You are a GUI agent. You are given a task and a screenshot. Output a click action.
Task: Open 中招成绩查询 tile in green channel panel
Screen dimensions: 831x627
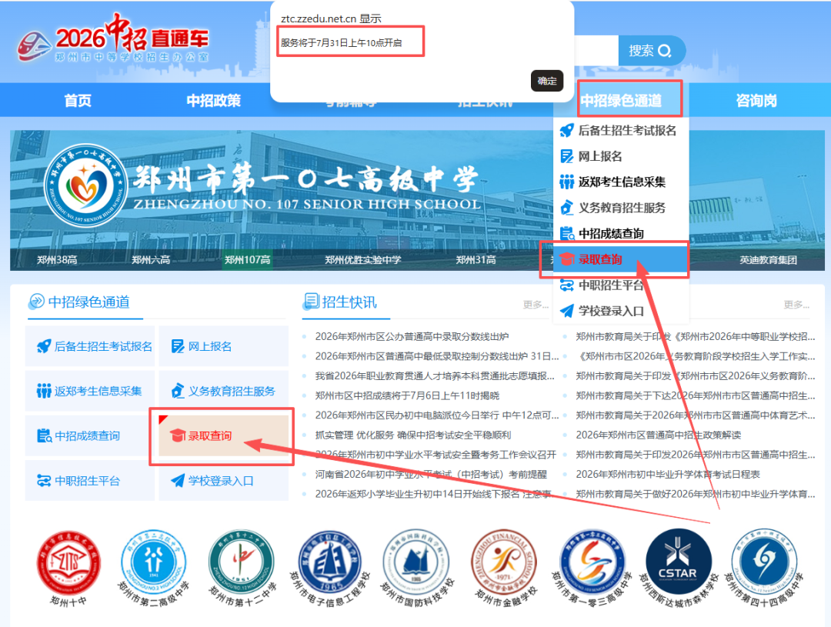click(x=89, y=435)
